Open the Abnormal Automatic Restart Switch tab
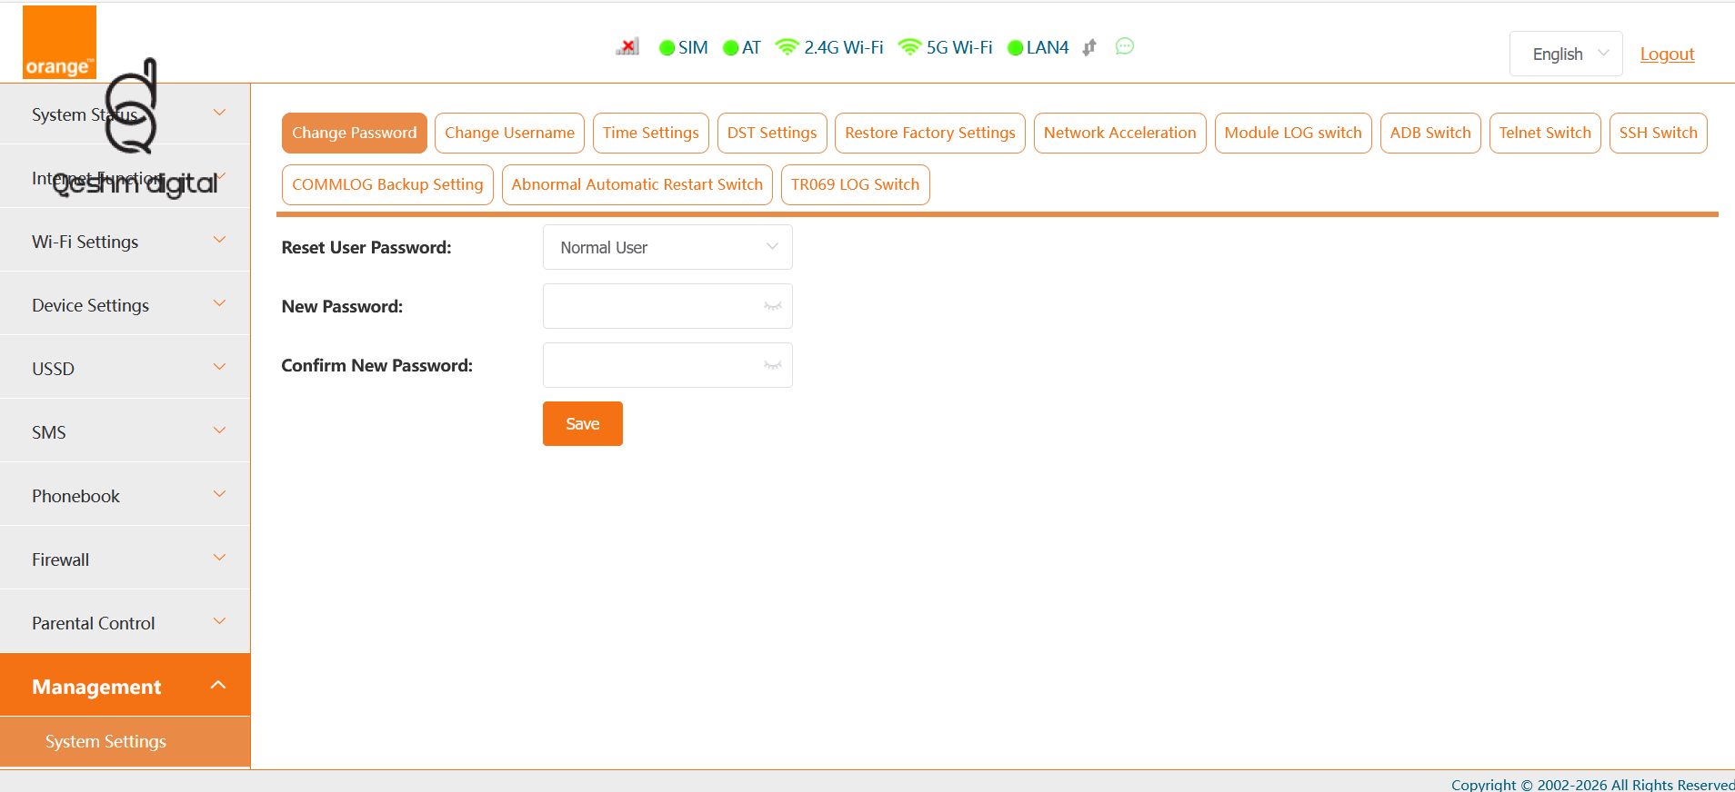 coord(637,184)
